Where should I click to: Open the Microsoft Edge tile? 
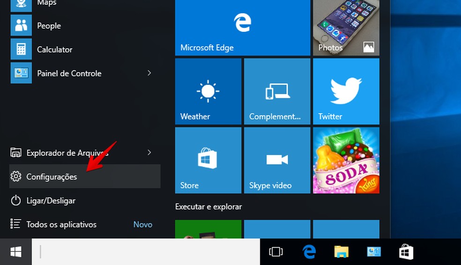(243, 28)
